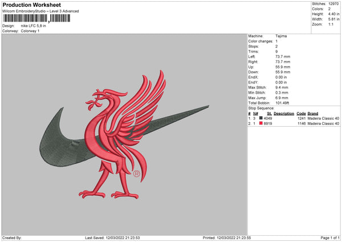Click the Right value 73.7 mm
The image size is (342, 242).
click(x=283, y=62)
